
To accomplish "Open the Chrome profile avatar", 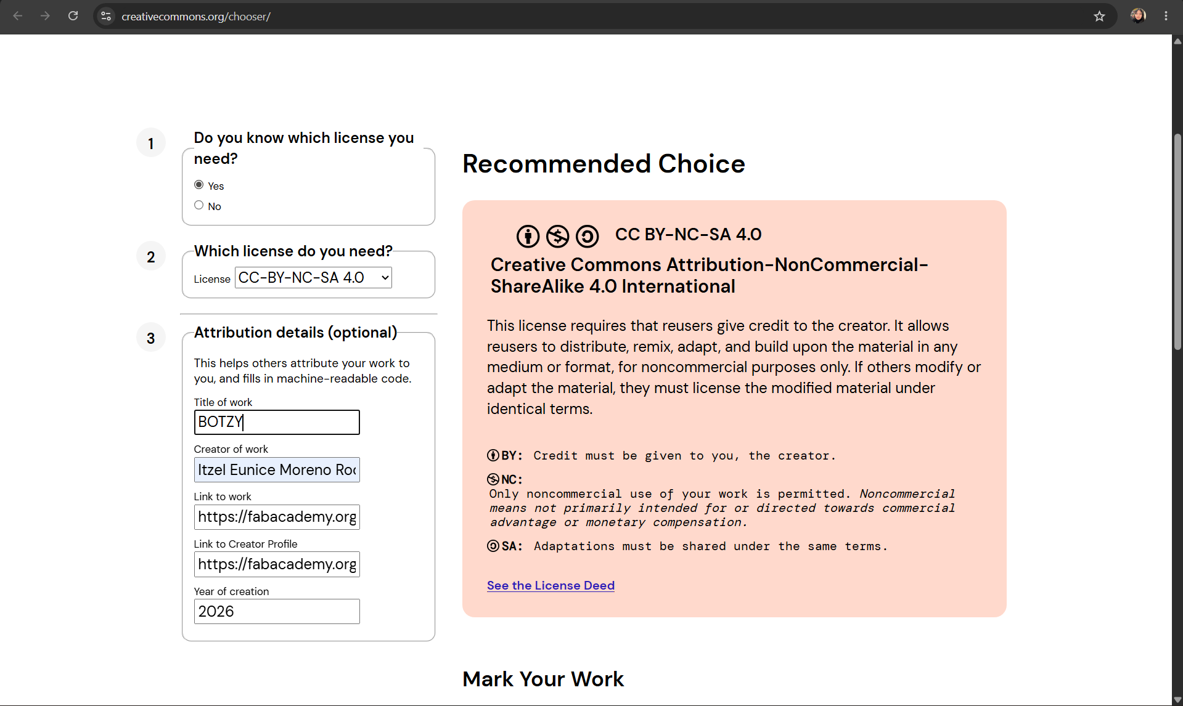I will (1138, 16).
